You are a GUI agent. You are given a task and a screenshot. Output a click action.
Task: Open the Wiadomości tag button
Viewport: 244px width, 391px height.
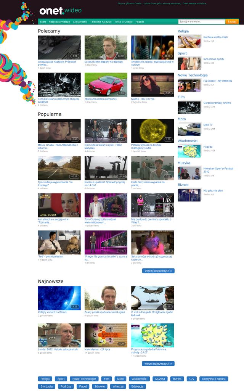click(139, 379)
